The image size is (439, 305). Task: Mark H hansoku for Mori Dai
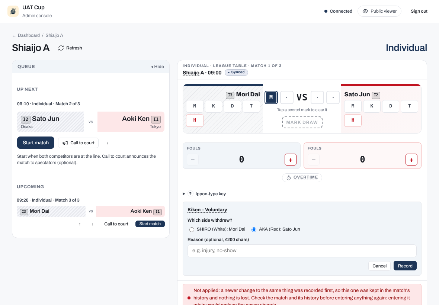pyautogui.click(x=195, y=120)
